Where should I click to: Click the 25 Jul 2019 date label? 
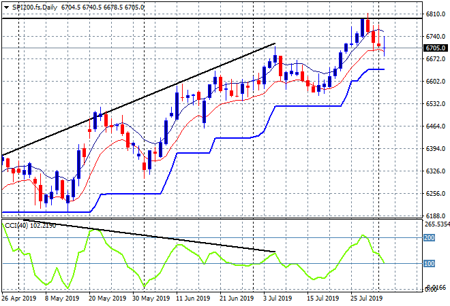pyautogui.click(x=367, y=299)
